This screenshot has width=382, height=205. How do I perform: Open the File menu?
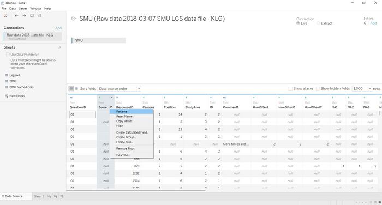(x=4, y=9)
